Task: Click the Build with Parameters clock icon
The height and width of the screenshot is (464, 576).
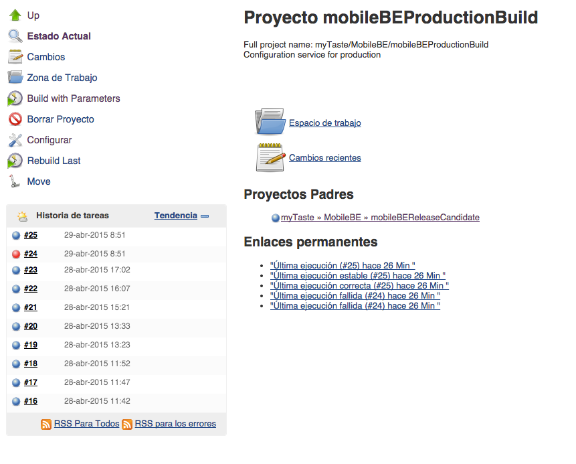Action: click(x=15, y=98)
